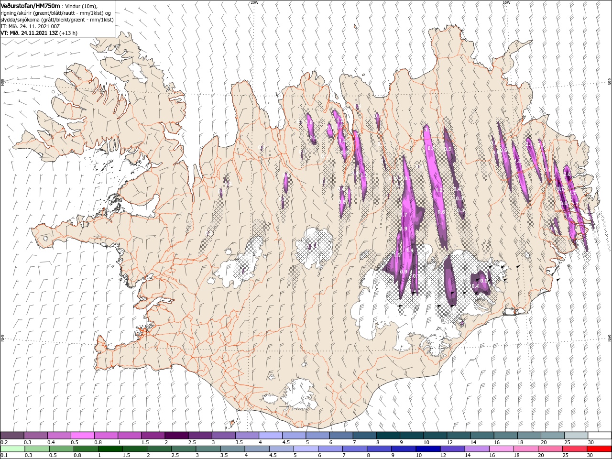Pick the 0.5 bright pink snow swatch
The image size is (612, 459).
(82, 436)
